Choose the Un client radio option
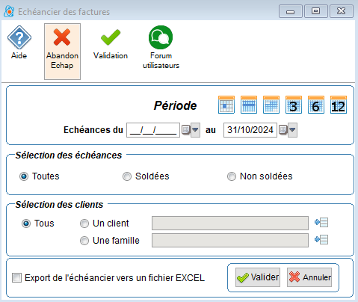Viewport: 358px width, 302px height. coord(84,224)
